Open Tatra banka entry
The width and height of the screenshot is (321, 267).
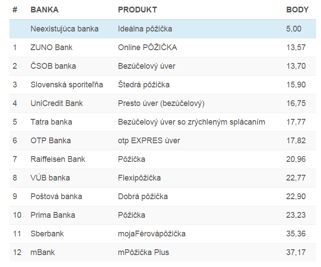(51, 122)
